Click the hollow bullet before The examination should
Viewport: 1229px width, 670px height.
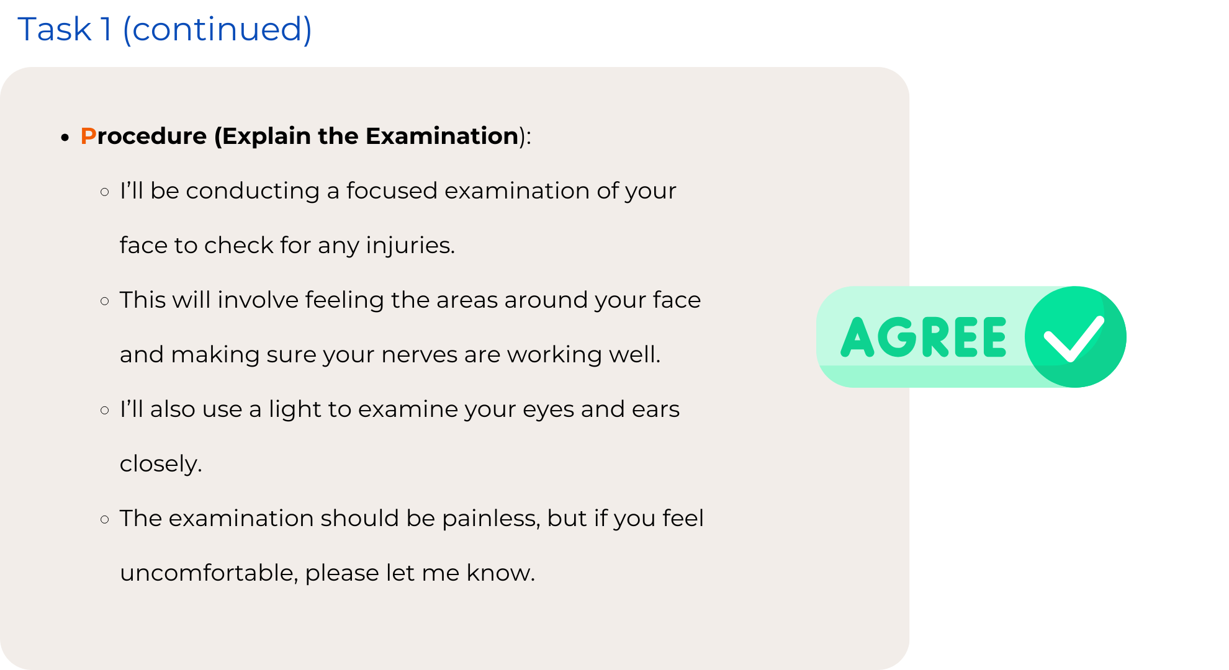(105, 520)
